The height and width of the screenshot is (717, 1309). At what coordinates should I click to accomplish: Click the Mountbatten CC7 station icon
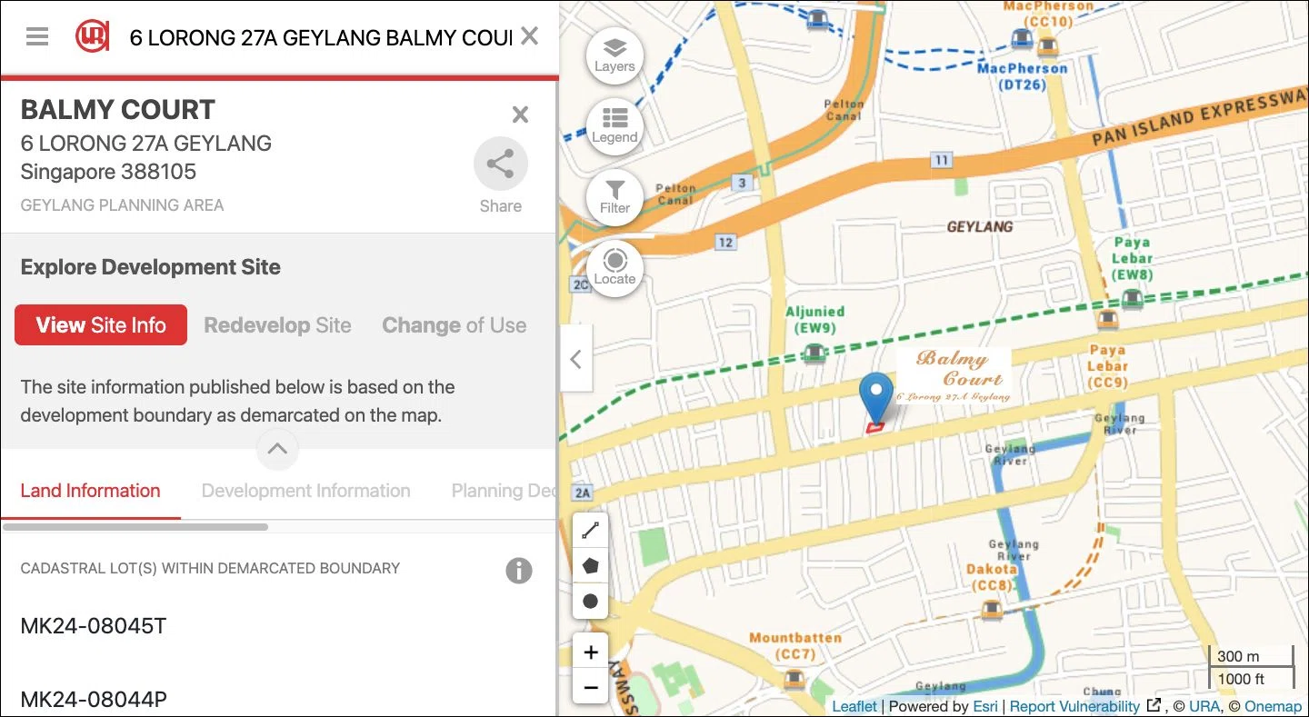(x=794, y=679)
